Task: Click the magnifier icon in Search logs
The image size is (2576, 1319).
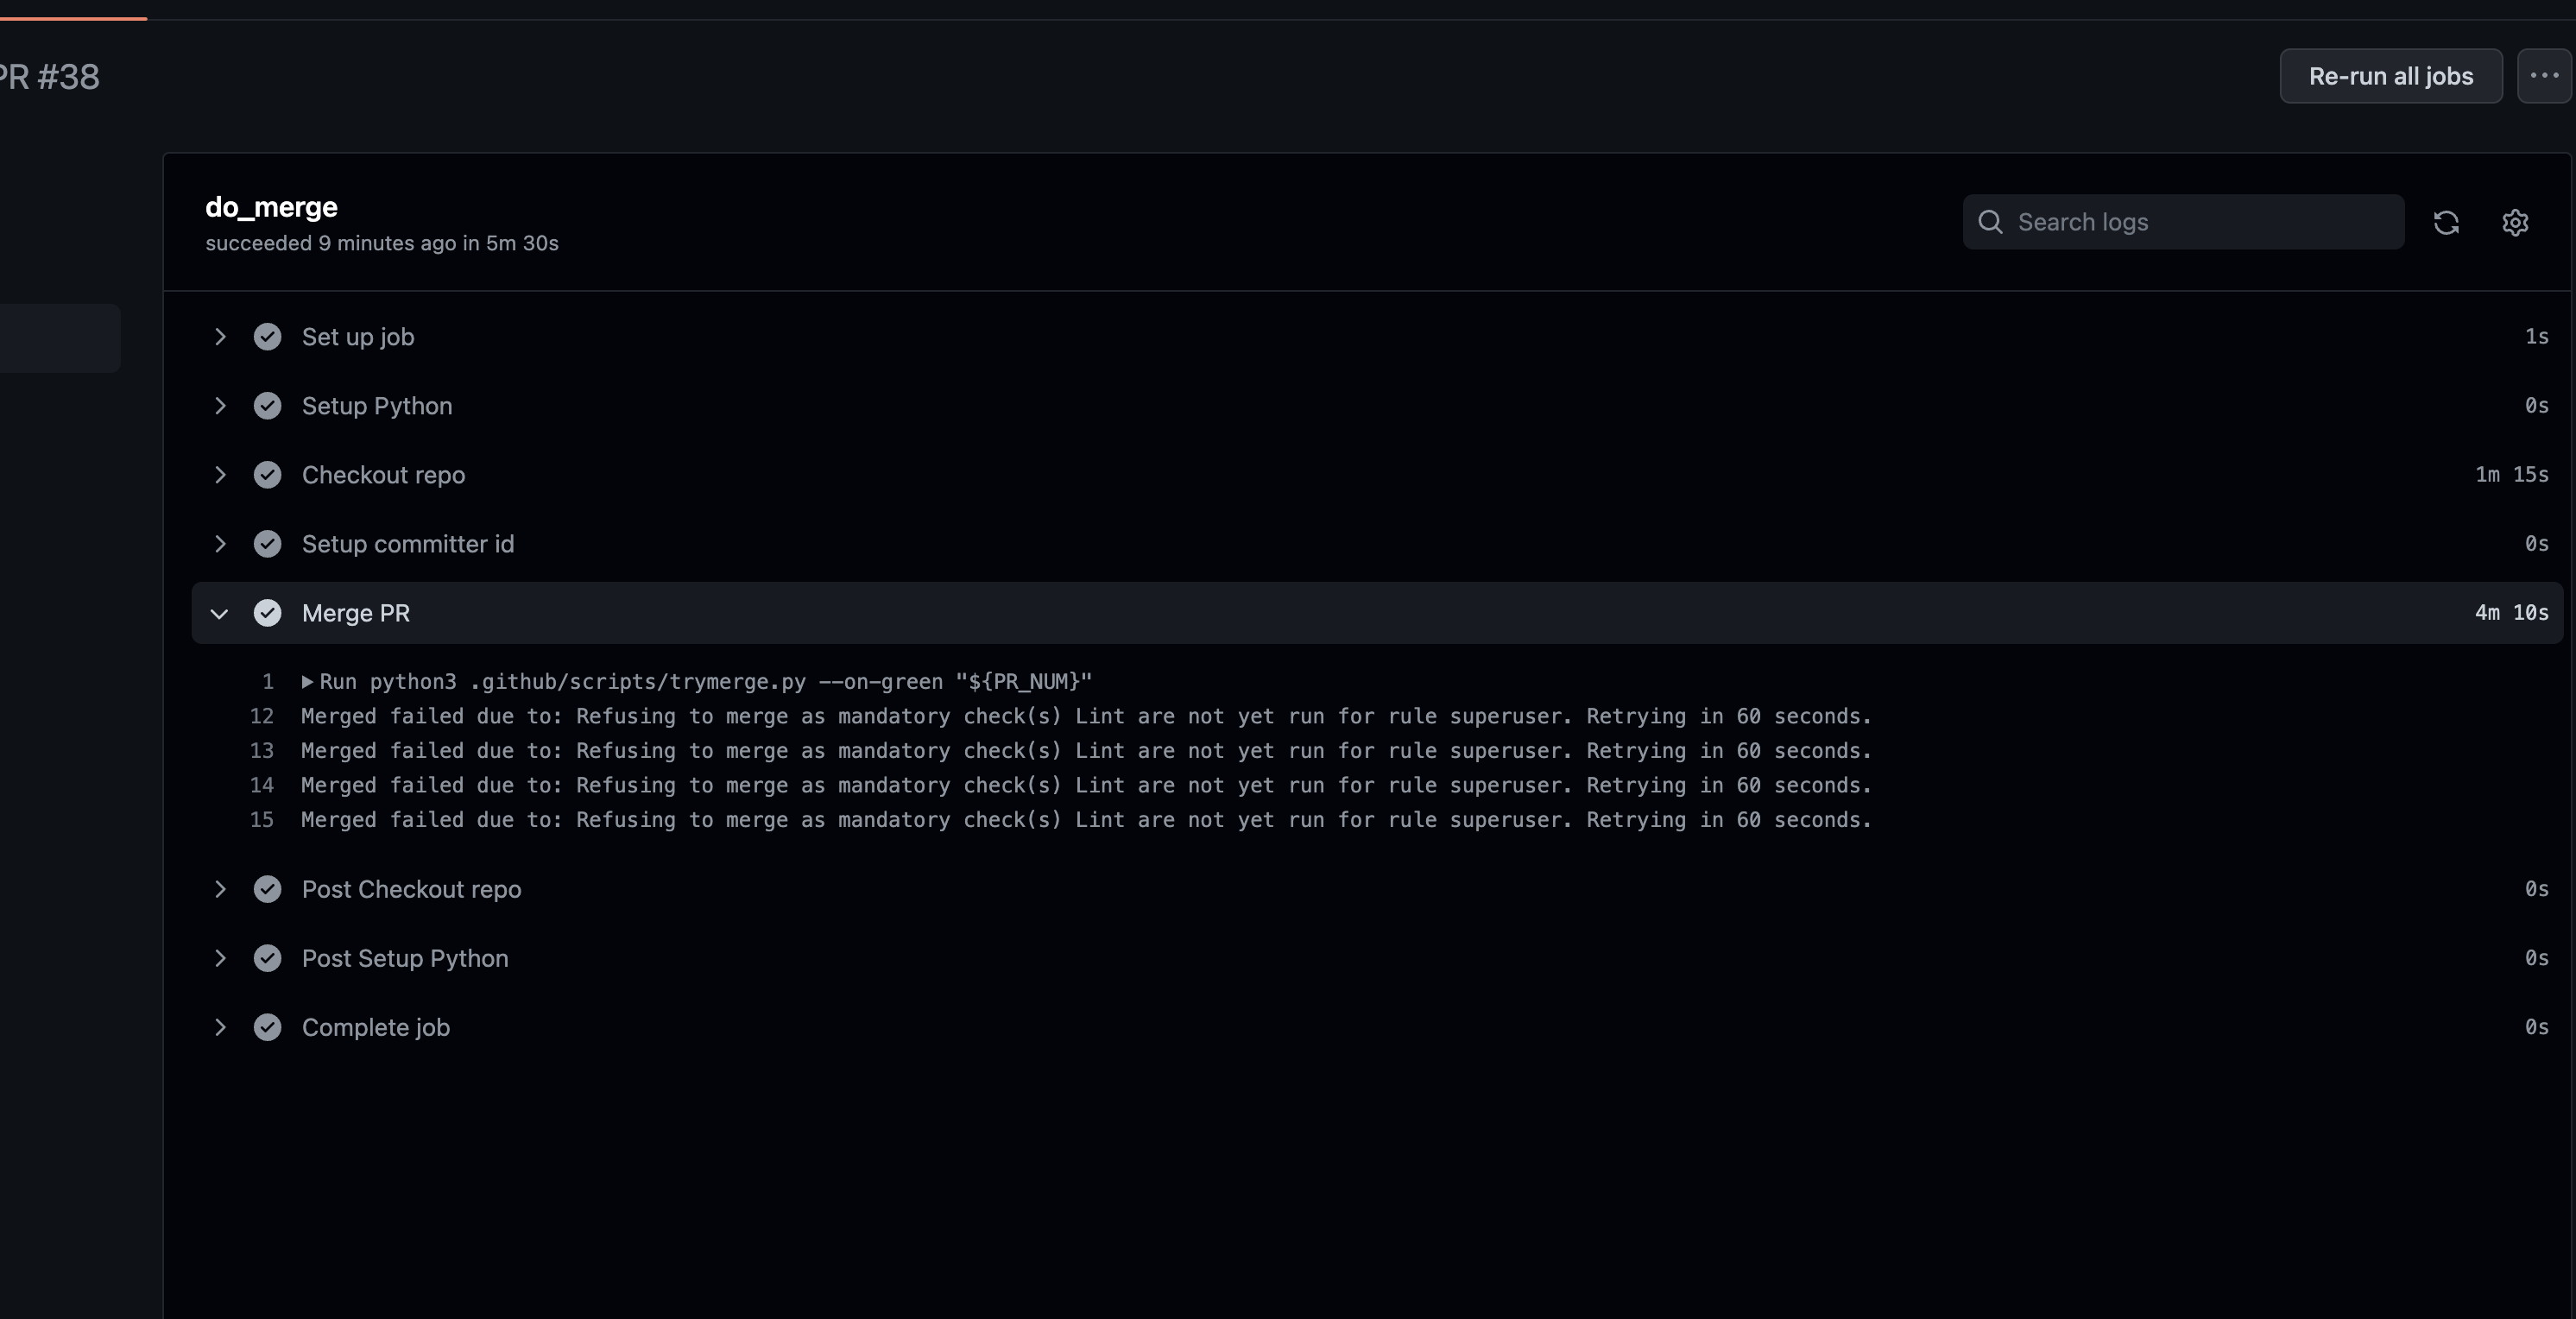Action: point(1990,222)
